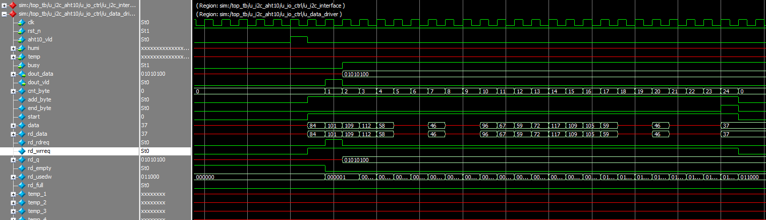The height and width of the screenshot is (220, 766).
Task: Click the 000001 segment on rd_usedw waveform
Action: [342, 177]
